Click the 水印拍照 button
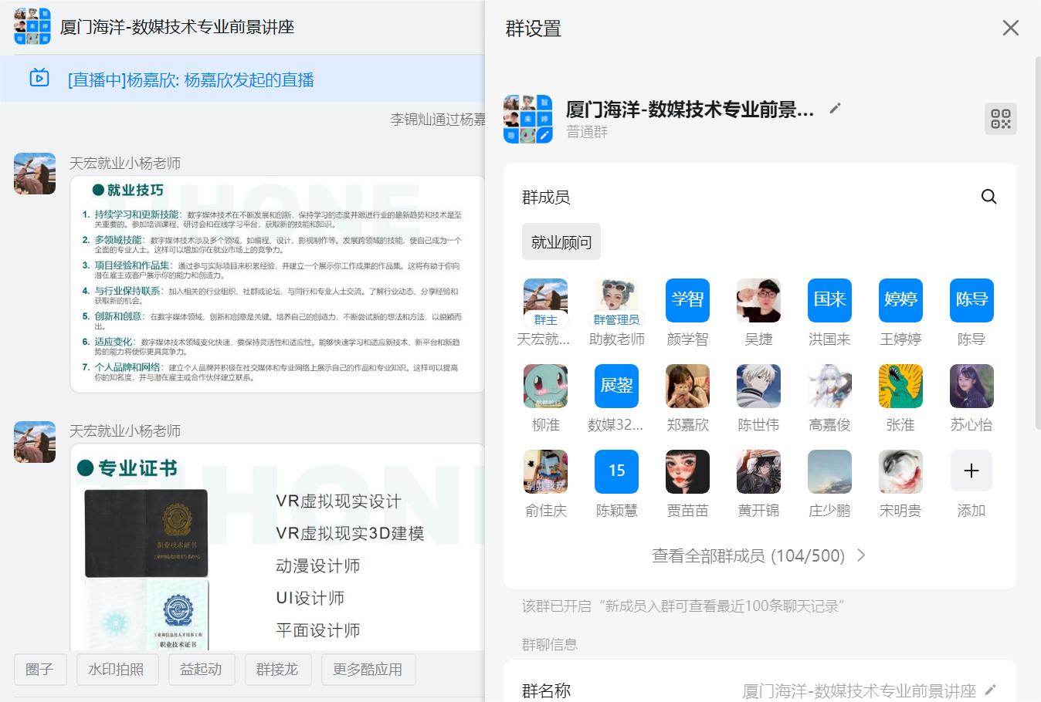This screenshot has height=702, width=1041. [x=117, y=669]
